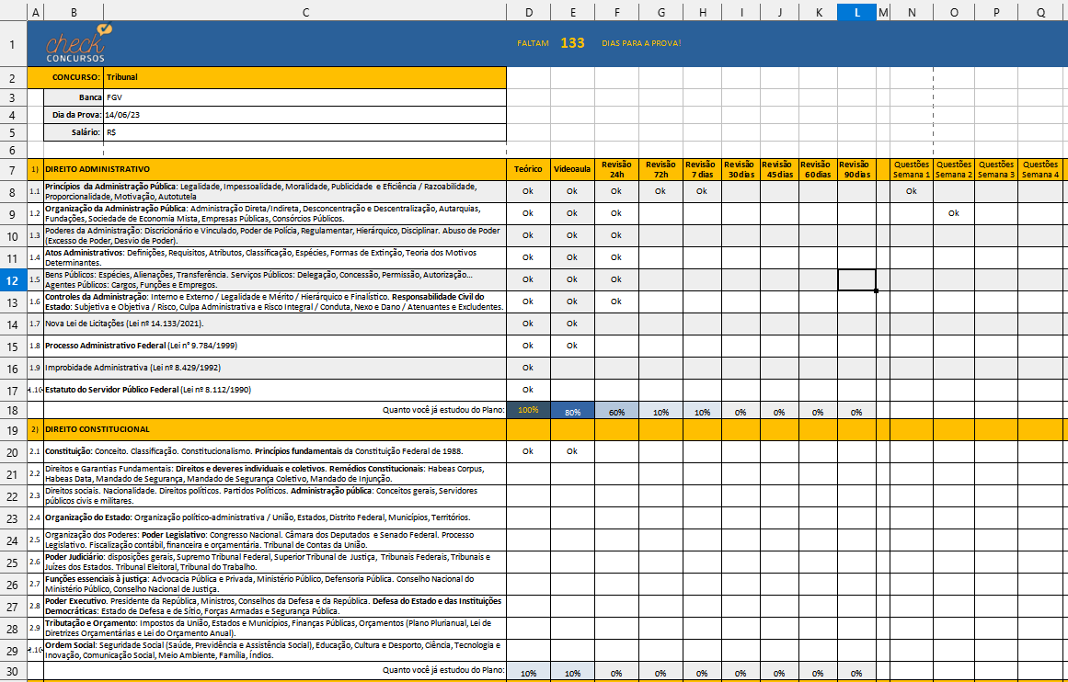1068x682 pixels.
Task: Click the Revisão 60 dias heading
Action: click(818, 169)
